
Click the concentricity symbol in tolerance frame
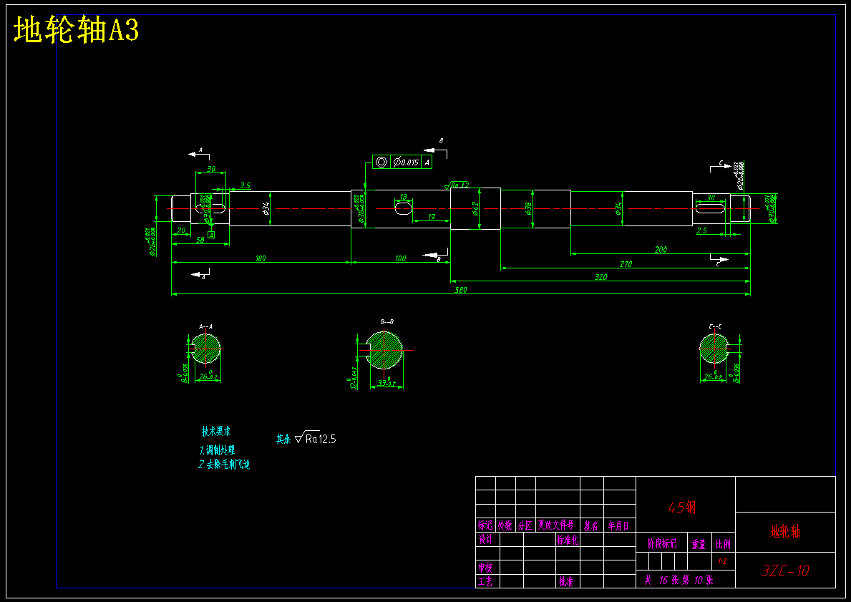[381, 162]
